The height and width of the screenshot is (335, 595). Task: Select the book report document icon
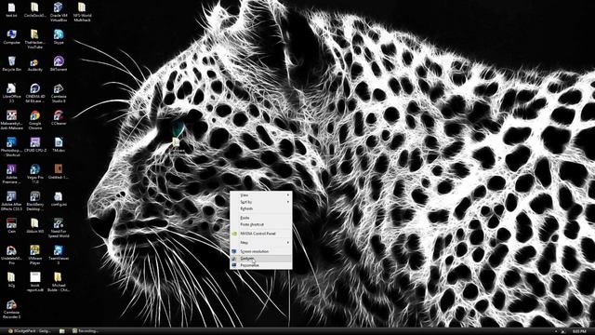35,282
